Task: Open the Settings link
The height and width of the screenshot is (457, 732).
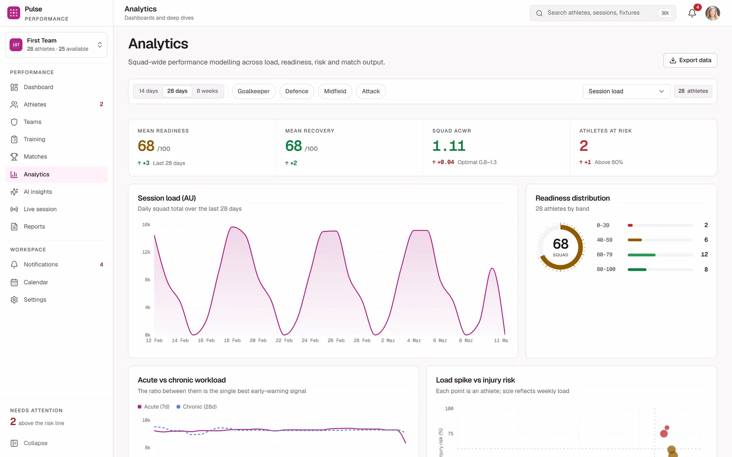Action: (x=57, y=300)
